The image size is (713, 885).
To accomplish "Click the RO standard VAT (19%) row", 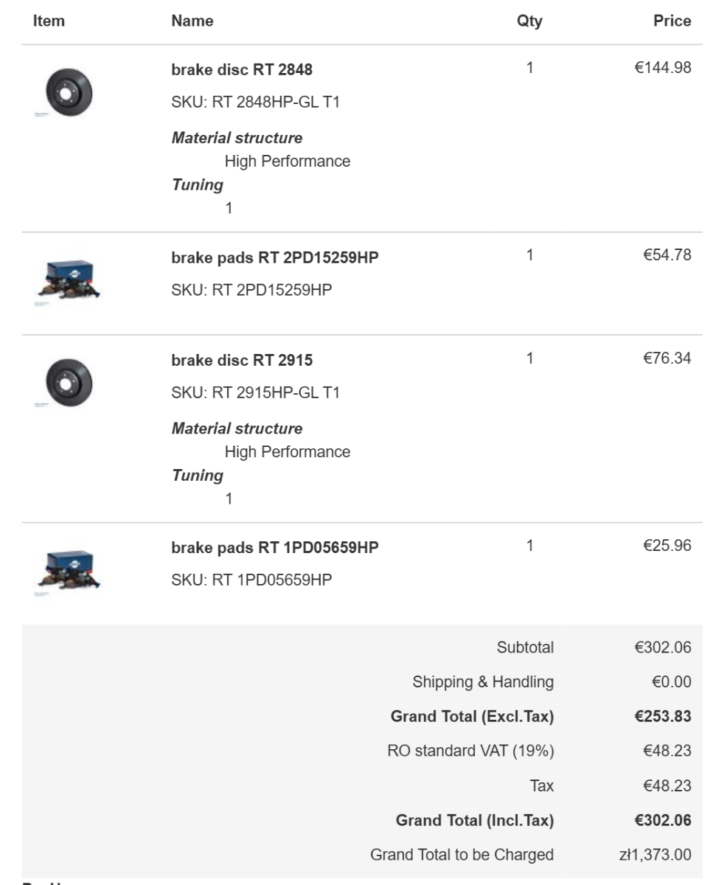I will coord(362,752).
